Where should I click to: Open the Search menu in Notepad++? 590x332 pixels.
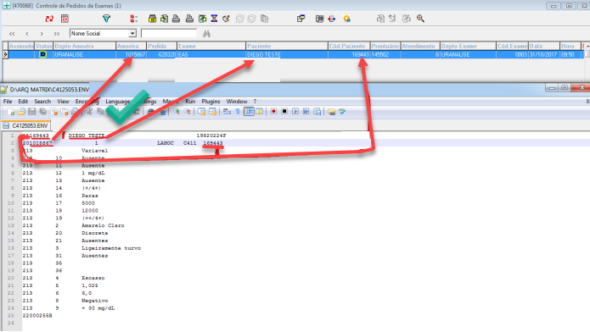pyautogui.click(x=42, y=102)
